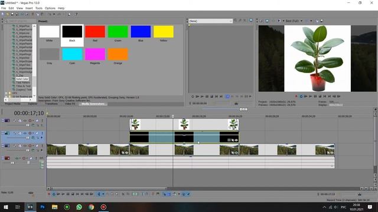Arm the audio track for recording
The image size is (378, 212).
tap(24, 158)
